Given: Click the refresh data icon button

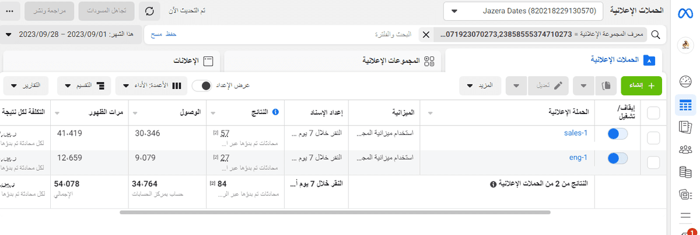Looking at the screenshot, I should pos(150,11).
